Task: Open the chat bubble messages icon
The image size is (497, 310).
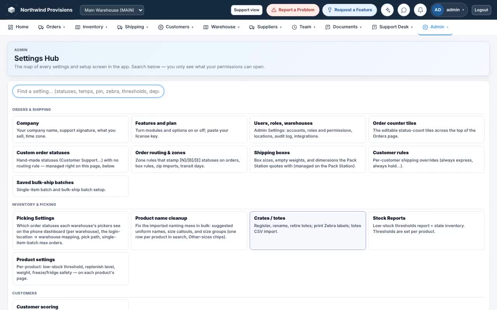Action: point(404,10)
